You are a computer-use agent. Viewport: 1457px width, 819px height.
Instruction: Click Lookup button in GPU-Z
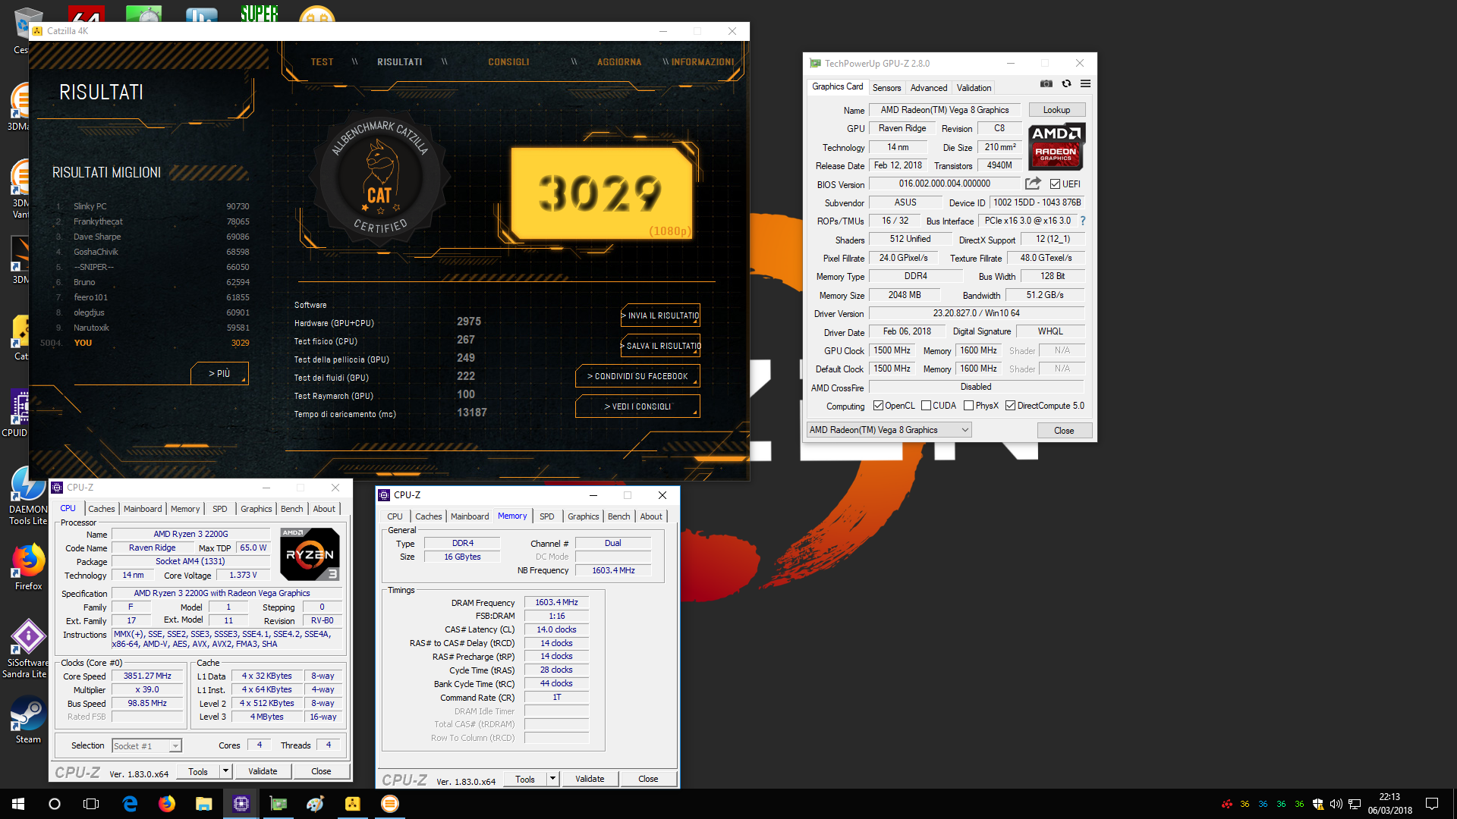[x=1056, y=110]
